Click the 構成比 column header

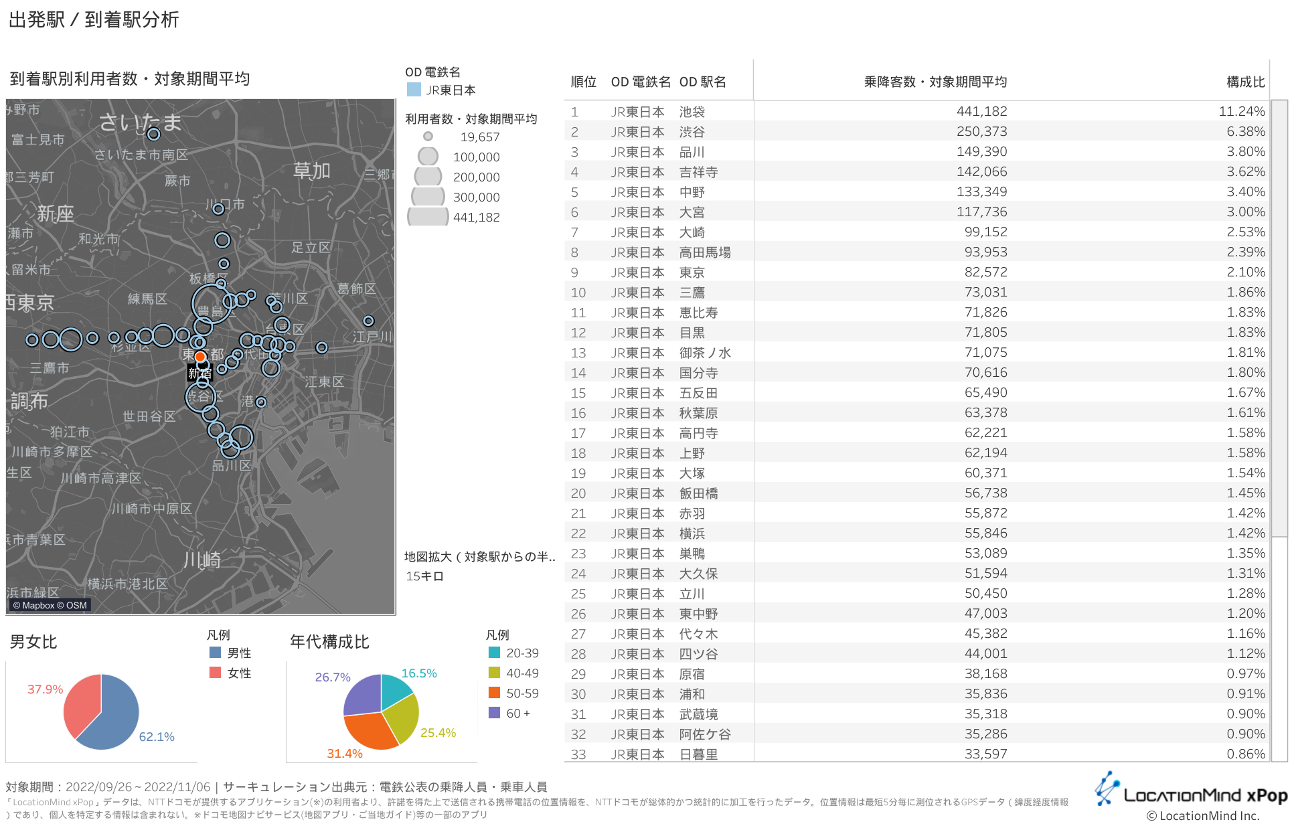(1245, 82)
